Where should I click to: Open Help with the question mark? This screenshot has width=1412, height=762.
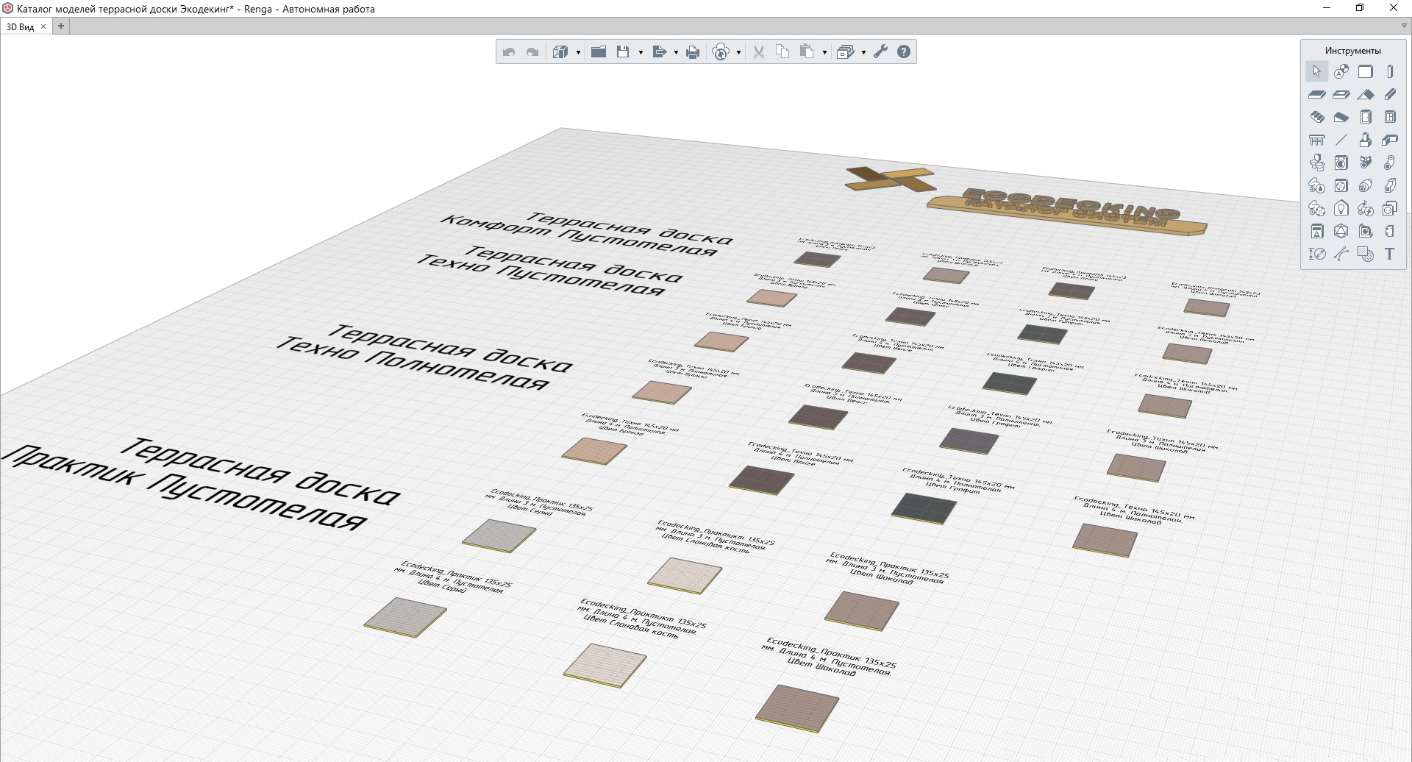click(x=904, y=51)
